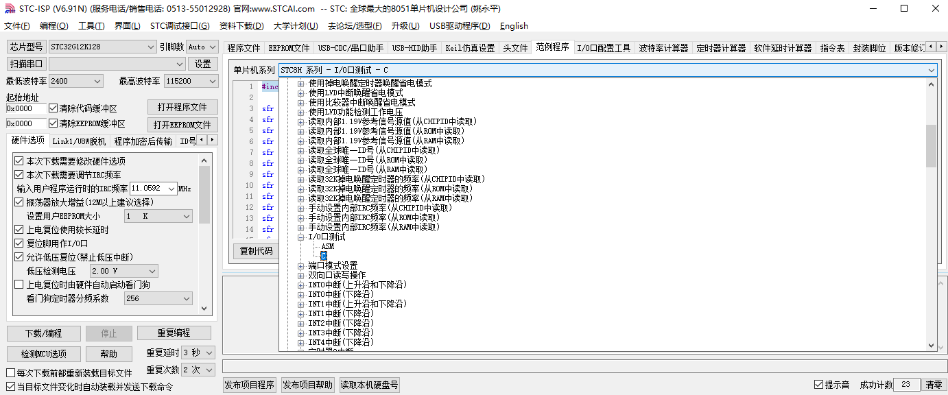This screenshot has height=395, width=948.
Task: Uncheck 当目标文件变化时自动装载并发送下载命令
Action: click(10, 387)
